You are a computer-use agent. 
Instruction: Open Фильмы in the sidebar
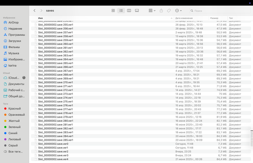(x=14, y=47)
